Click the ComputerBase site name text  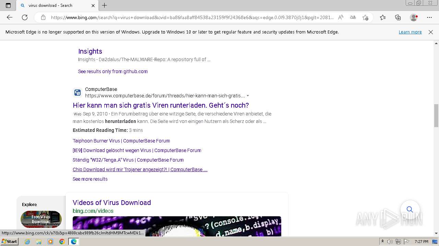point(101,89)
